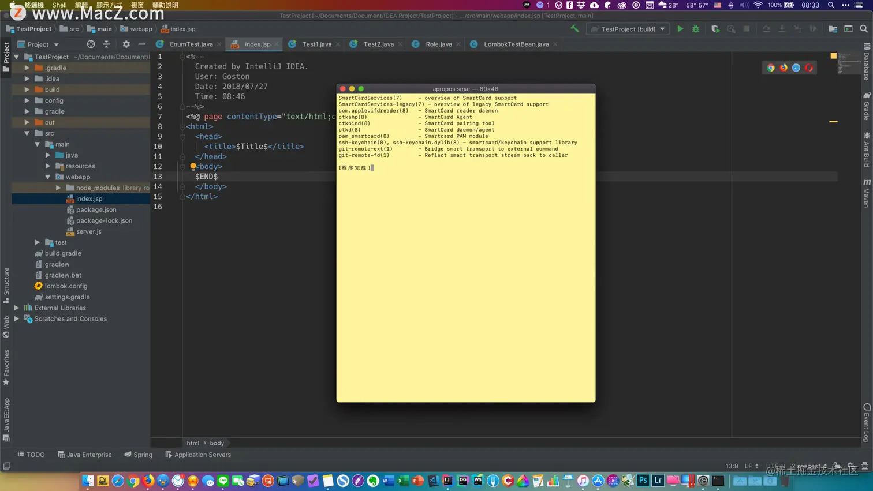The height and width of the screenshot is (491, 873).
Task: Expand Scratches and Consoles node
Action: point(17,319)
